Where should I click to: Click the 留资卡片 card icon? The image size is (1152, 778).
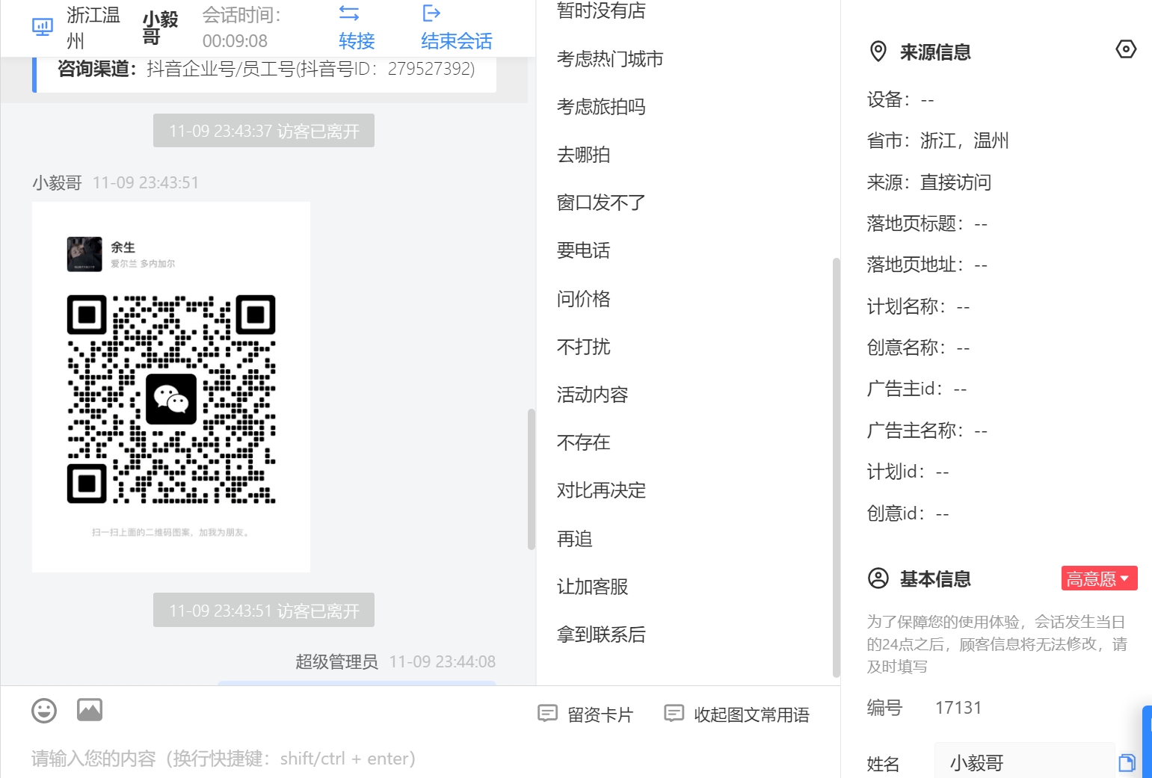click(x=548, y=714)
